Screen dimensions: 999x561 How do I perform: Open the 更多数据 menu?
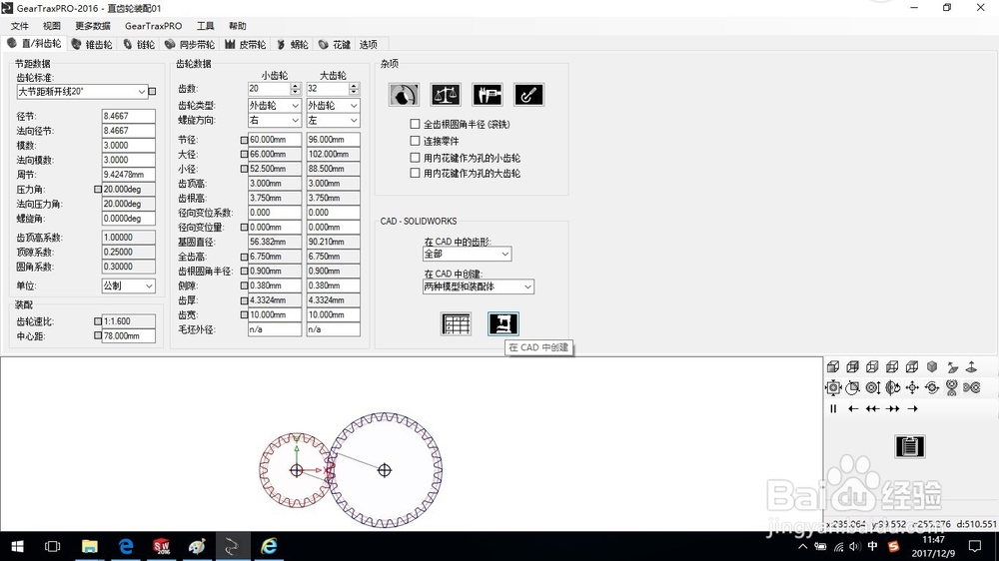point(92,26)
